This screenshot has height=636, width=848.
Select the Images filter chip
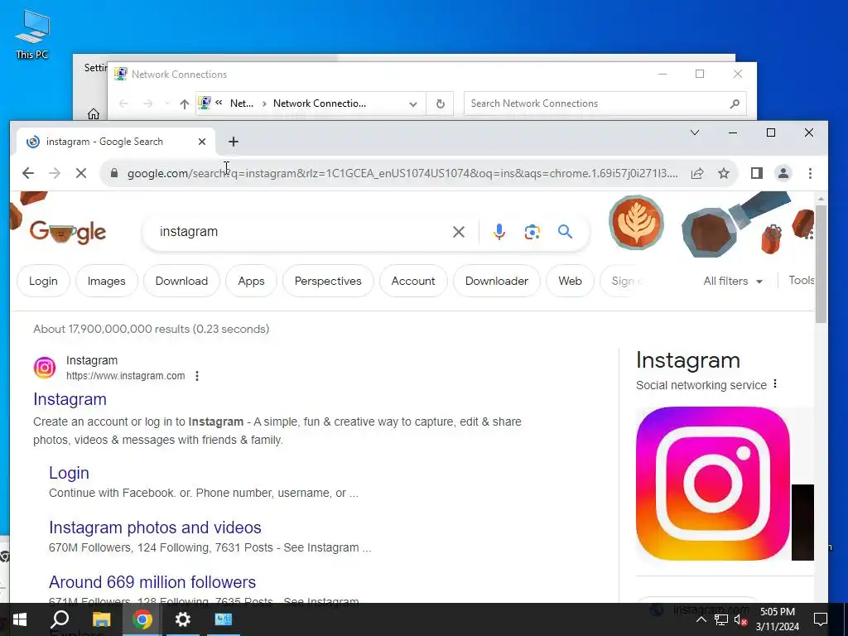coord(107,282)
